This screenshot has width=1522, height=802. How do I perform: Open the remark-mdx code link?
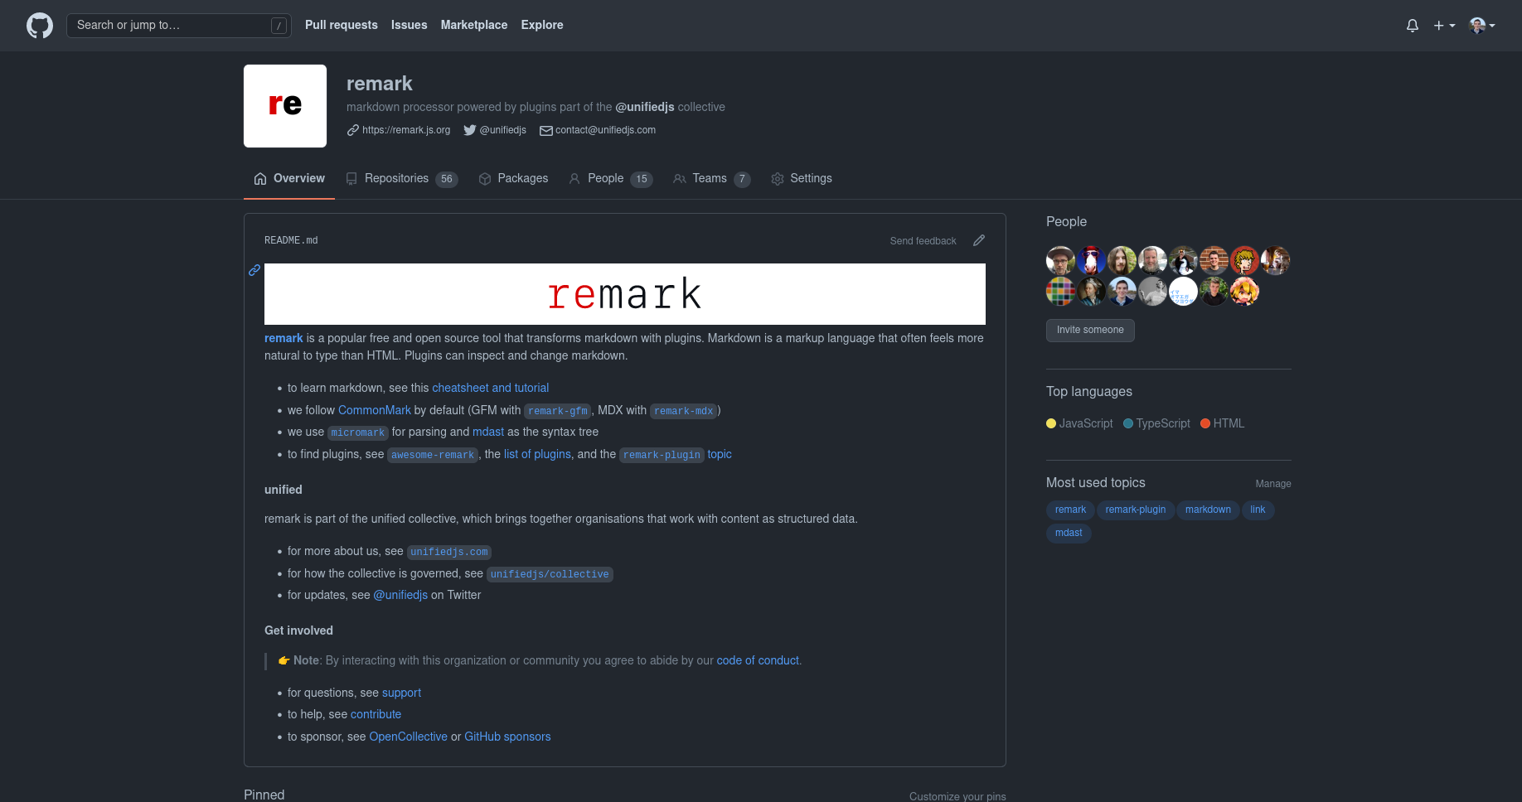pyautogui.click(x=684, y=411)
